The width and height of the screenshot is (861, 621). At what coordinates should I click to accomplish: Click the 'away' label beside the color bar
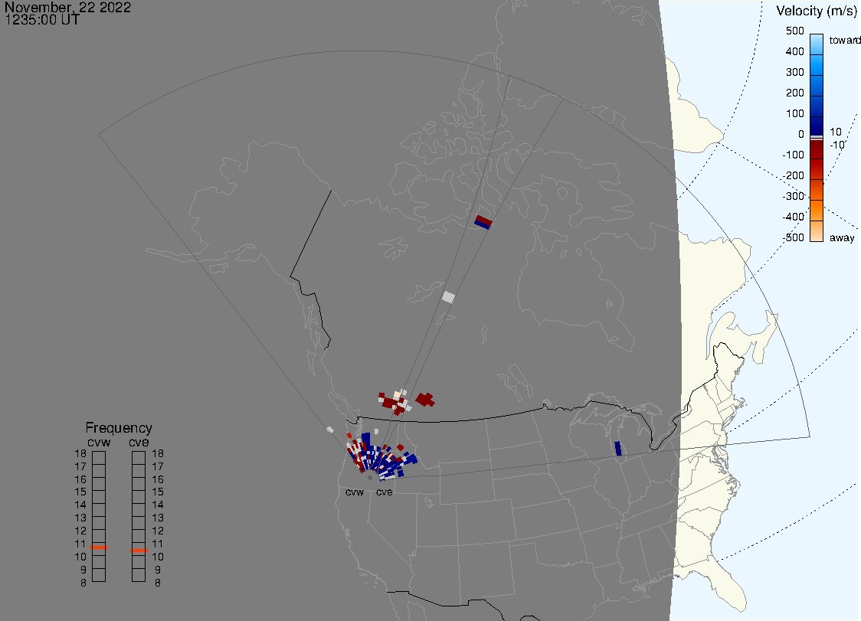(x=842, y=237)
